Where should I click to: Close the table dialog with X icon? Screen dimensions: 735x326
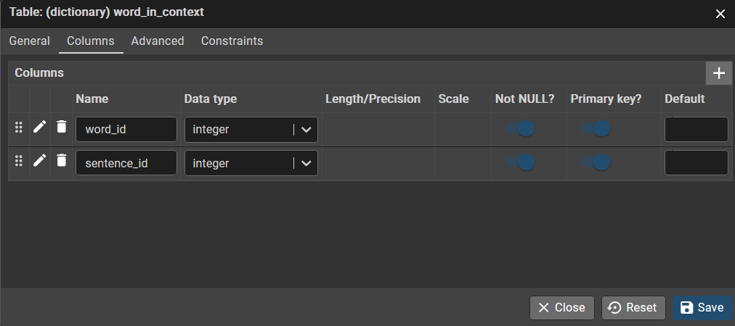click(720, 14)
